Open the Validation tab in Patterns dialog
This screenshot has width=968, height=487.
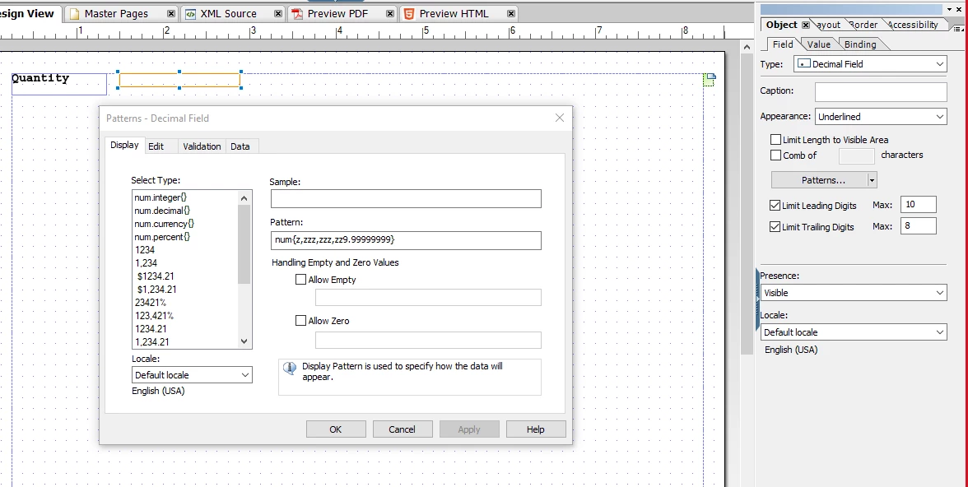click(202, 146)
